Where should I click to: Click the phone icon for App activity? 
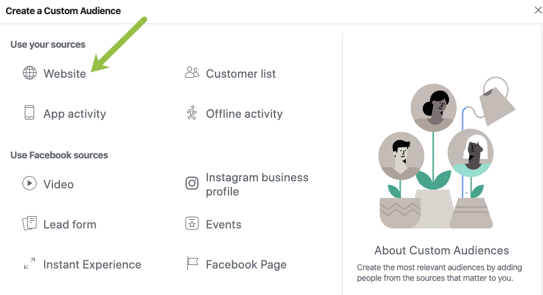29,113
